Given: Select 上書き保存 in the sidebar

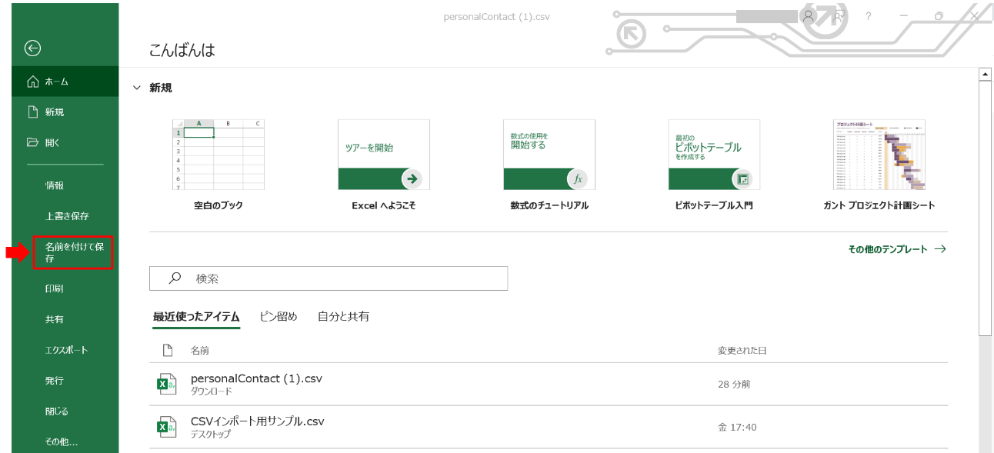Looking at the screenshot, I should [x=65, y=216].
